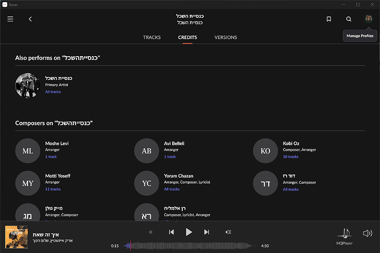This screenshot has width=380, height=253.
Task: Click the MY avatar for Motti Yoseff
Action: pyautogui.click(x=28, y=183)
